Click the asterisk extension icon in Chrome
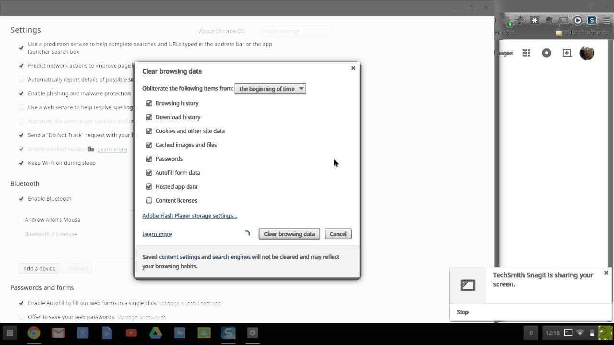The width and height of the screenshot is (614, 345). [x=534, y=21]
